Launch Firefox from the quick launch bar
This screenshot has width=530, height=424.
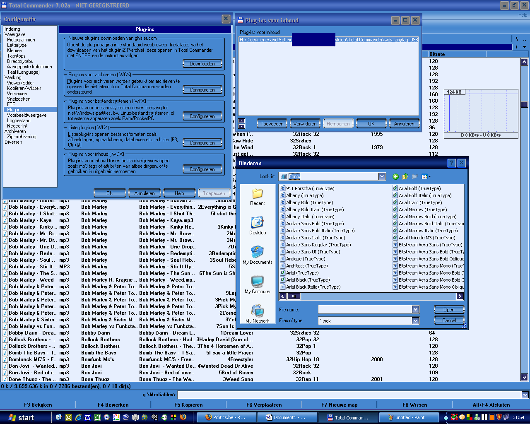pyautogui.click(x=183, y=417)
